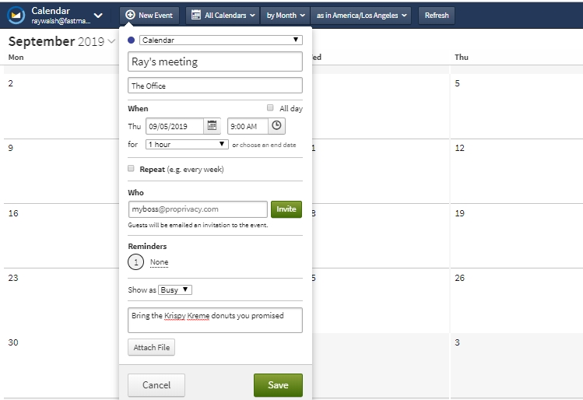
Task: Click the plus icon on New Event
Action: click(x=130, y=15)
